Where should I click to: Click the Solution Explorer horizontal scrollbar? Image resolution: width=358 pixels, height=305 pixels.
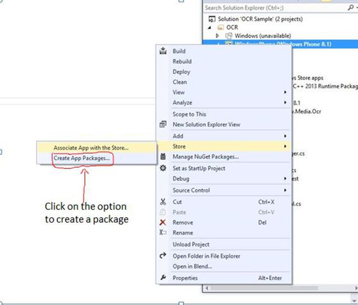tap(265, 288)
